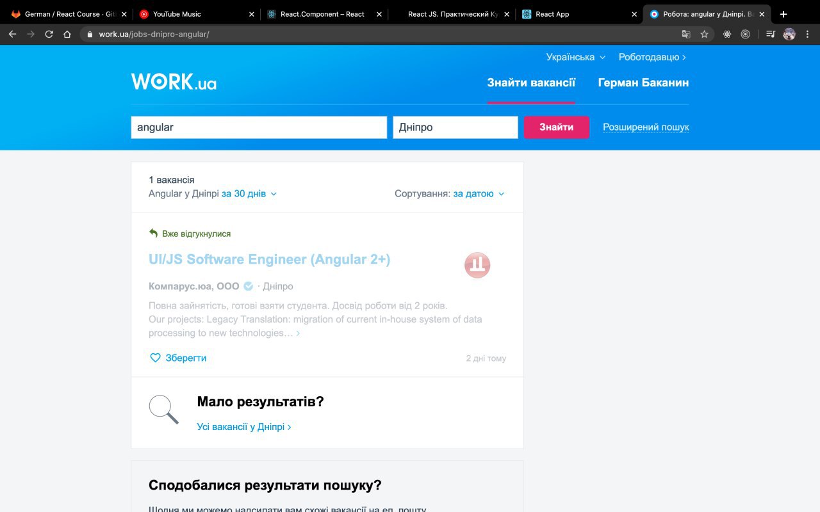Open the Українська language dropdown
The width and height of the screenshot is (820, 512).
click(x=575, y=57)
